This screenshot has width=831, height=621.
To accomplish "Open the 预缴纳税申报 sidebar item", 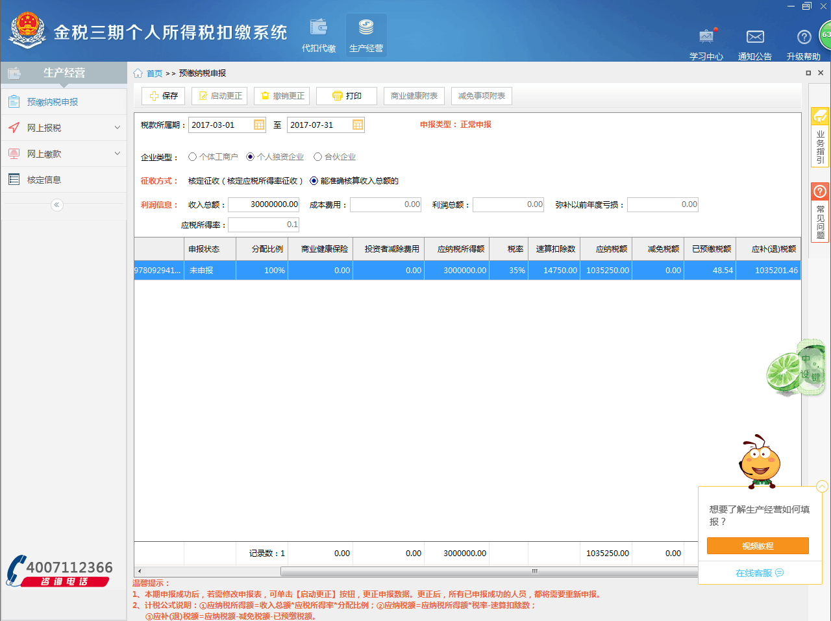I will pos(64,102).
